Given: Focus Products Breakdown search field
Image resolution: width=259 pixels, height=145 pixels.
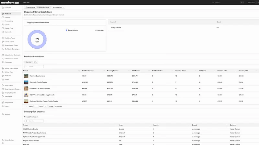Looking at the screenshot, I should pos(34,67).
